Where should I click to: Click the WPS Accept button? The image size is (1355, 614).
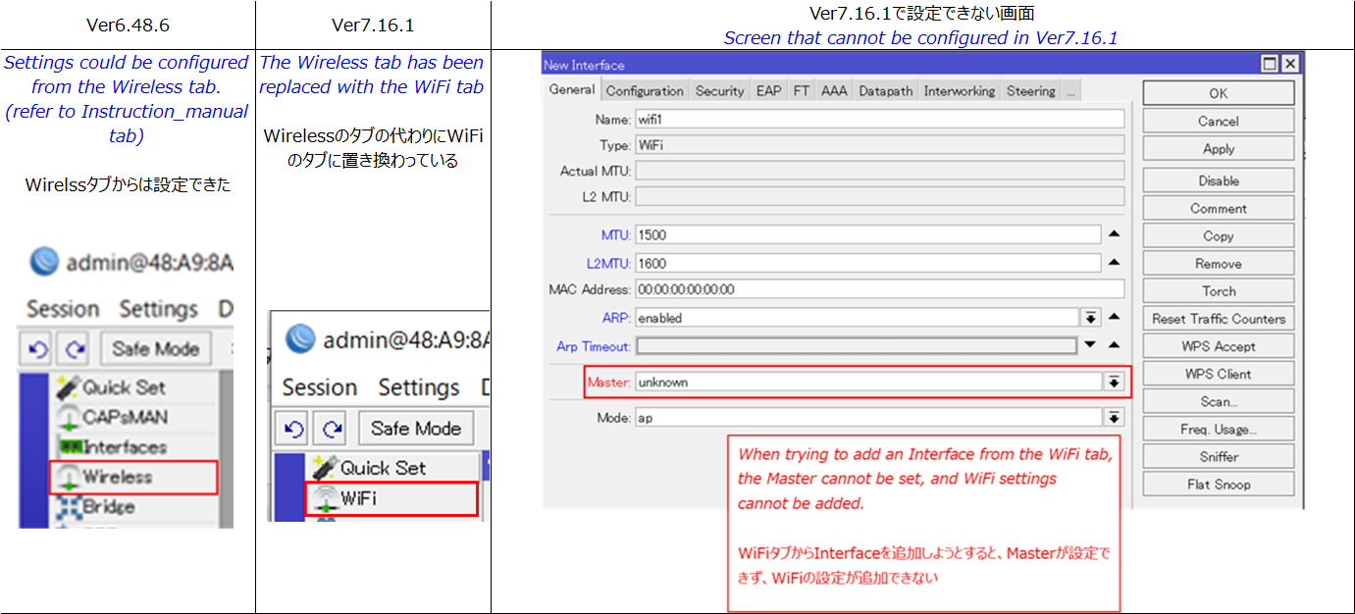[x=1219, y=346]
